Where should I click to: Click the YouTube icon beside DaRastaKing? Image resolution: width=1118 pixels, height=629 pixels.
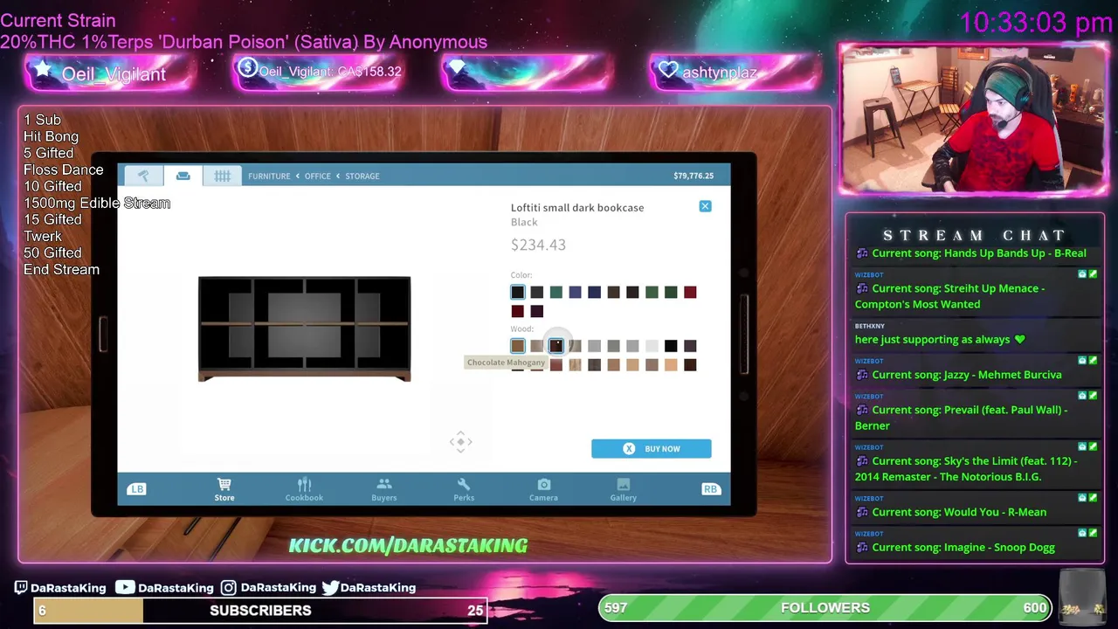pyautogui.click(x=125, y=588)
